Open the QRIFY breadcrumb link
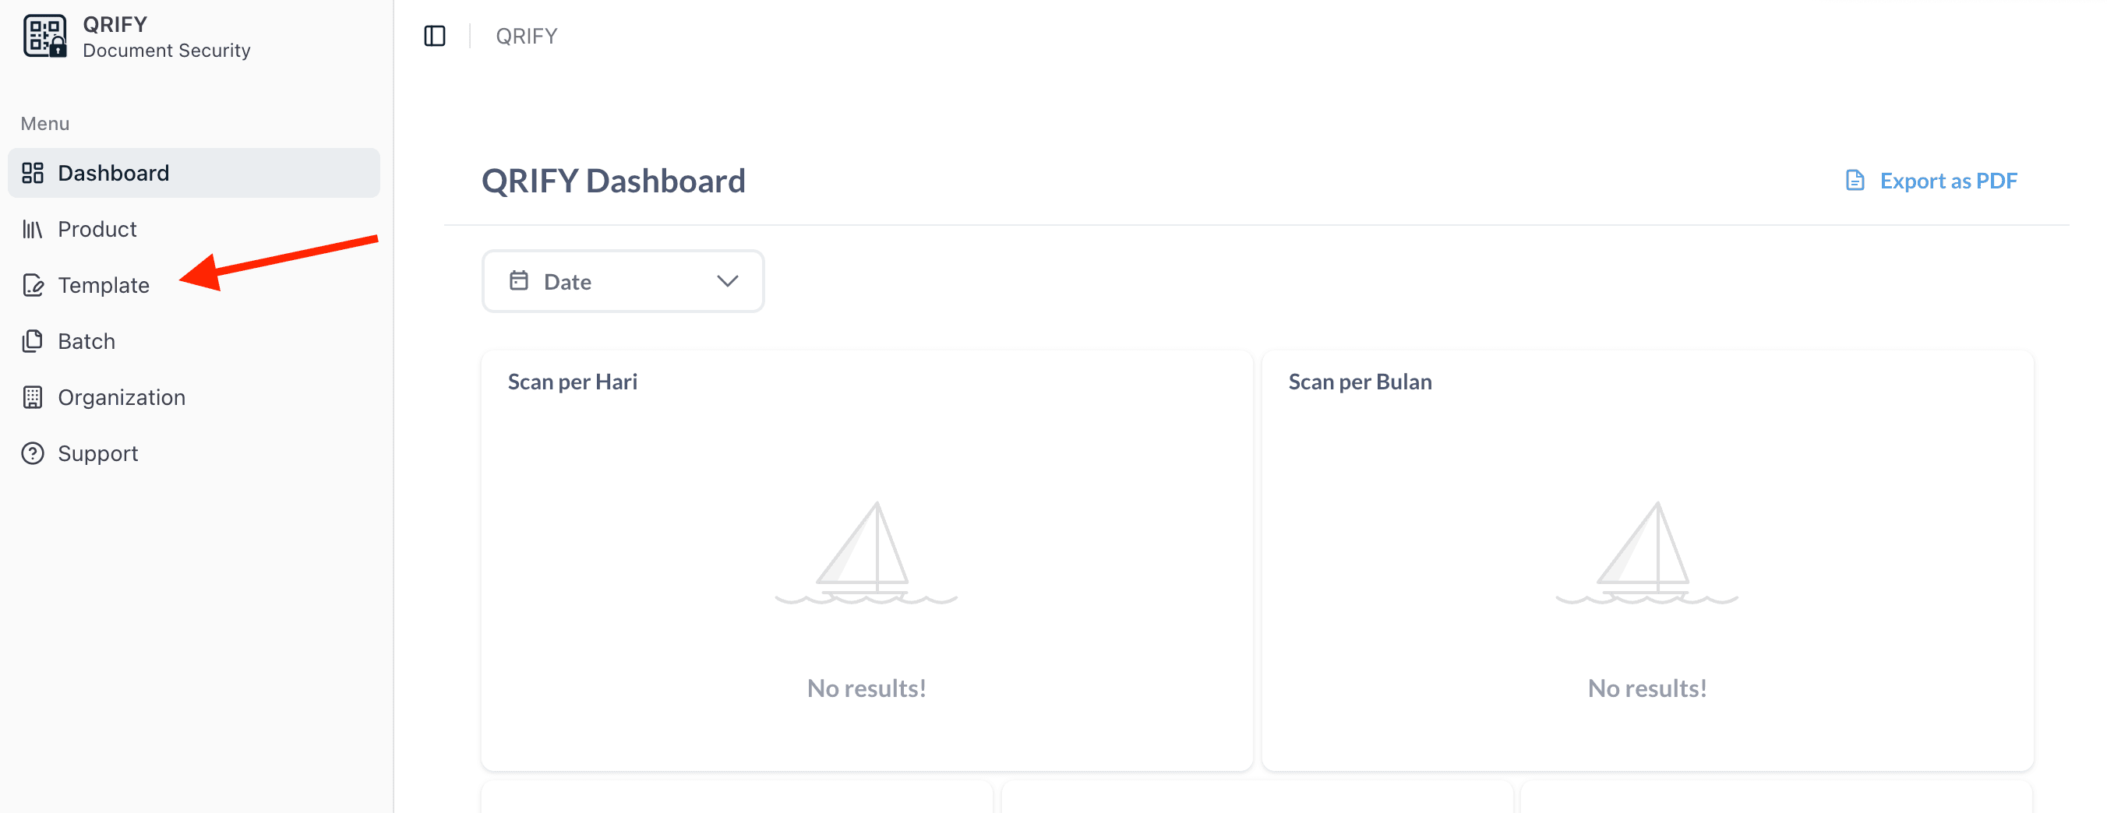The width and height of the screenshot is (2107, 813). click(526, 36)
